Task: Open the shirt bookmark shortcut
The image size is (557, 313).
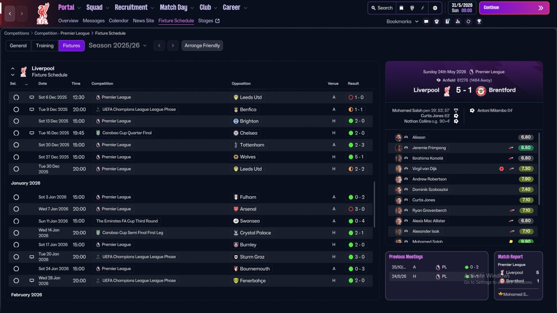Action: [437, 21]
